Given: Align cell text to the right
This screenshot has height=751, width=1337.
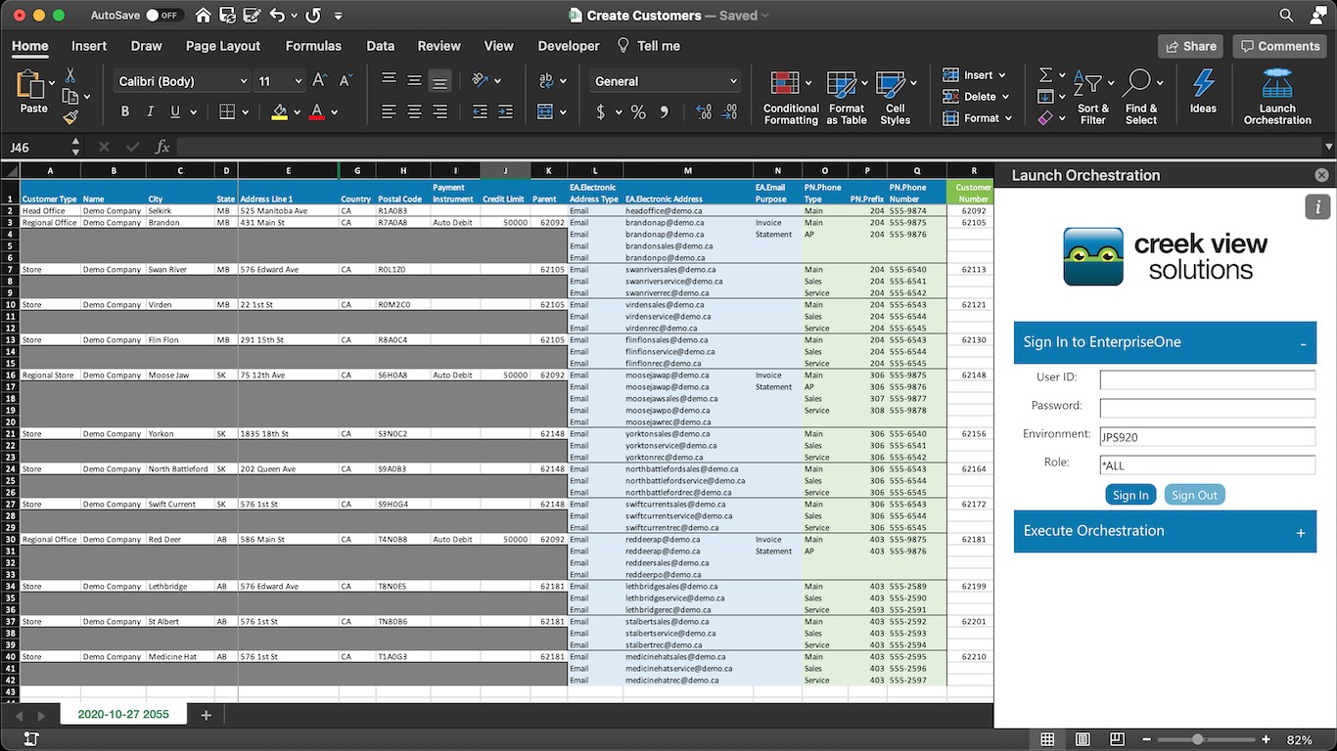Looking at the screenshot, I should coord(440,112).
